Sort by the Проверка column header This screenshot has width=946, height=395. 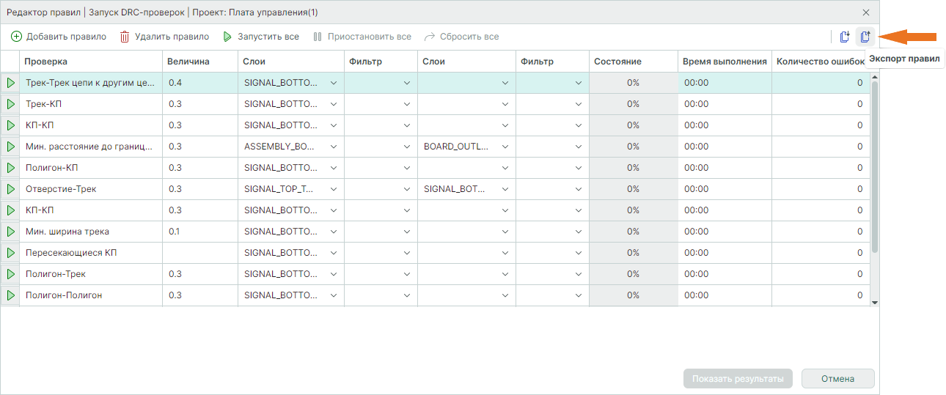[90, 62]
